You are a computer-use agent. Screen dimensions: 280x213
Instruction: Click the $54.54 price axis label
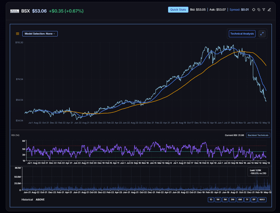(19, 100)
